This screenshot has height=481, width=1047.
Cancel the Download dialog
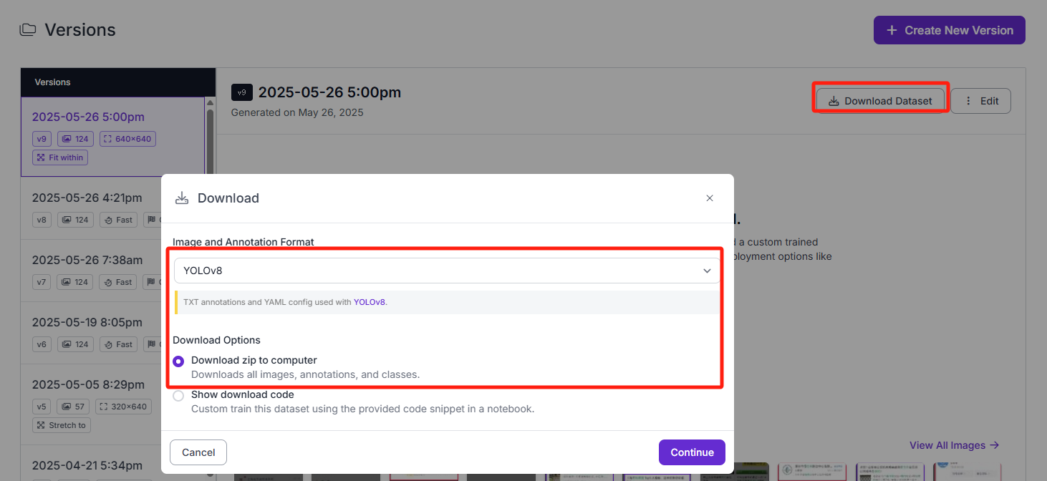coord(198,452)
